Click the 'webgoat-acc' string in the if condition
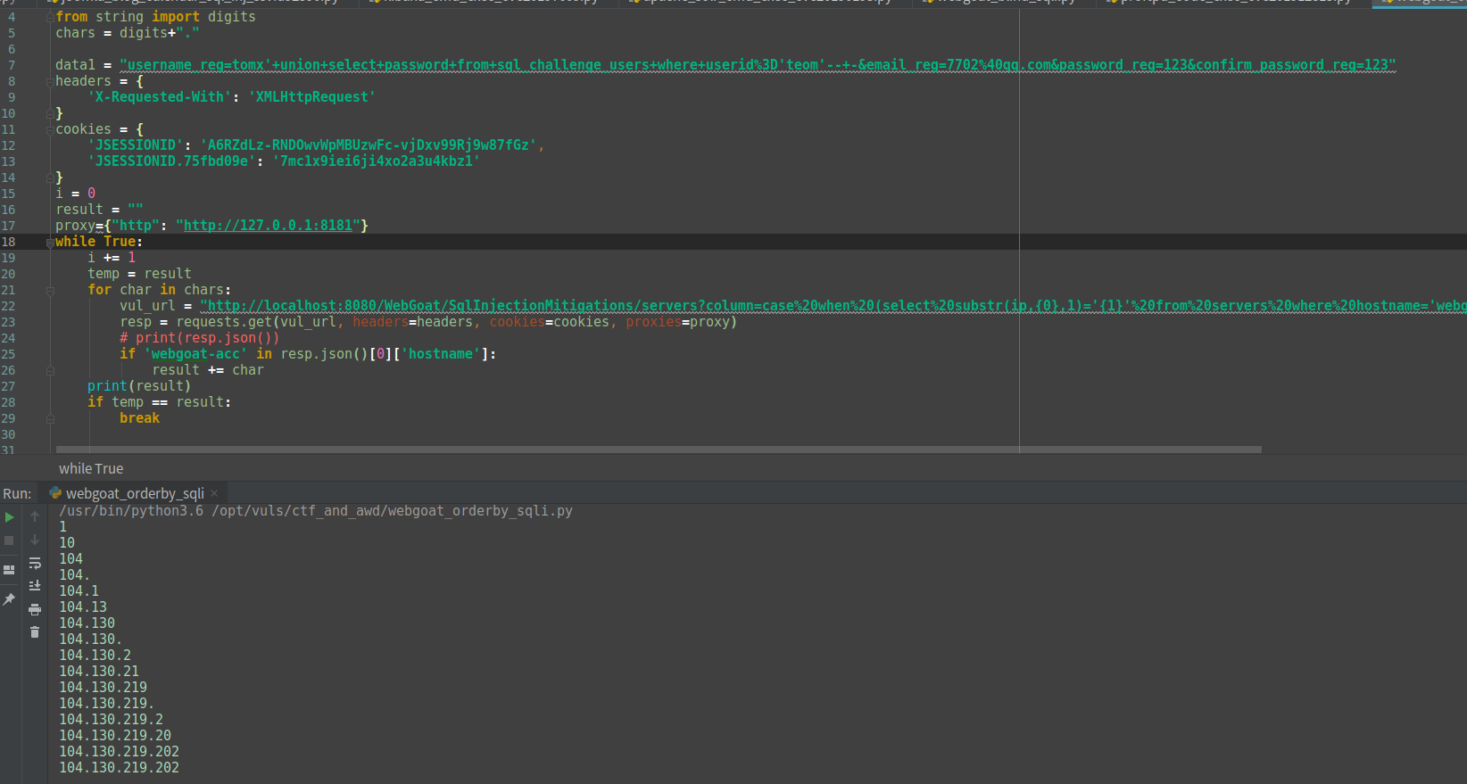The width and height of the screenshot is (1467, 784). point(196,354)
